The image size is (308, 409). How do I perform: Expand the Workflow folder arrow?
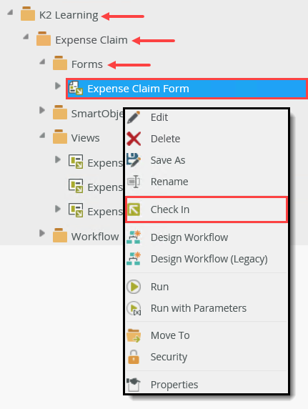pos(42,233)
